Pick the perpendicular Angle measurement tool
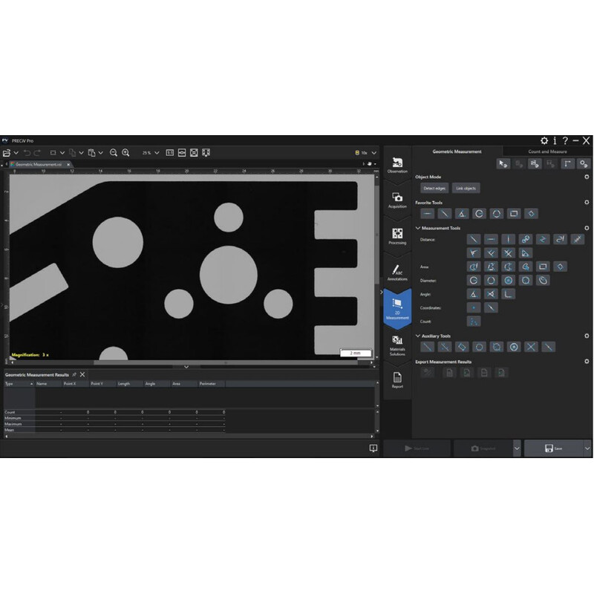Screen dimensions: 594x594 point(510,293)
